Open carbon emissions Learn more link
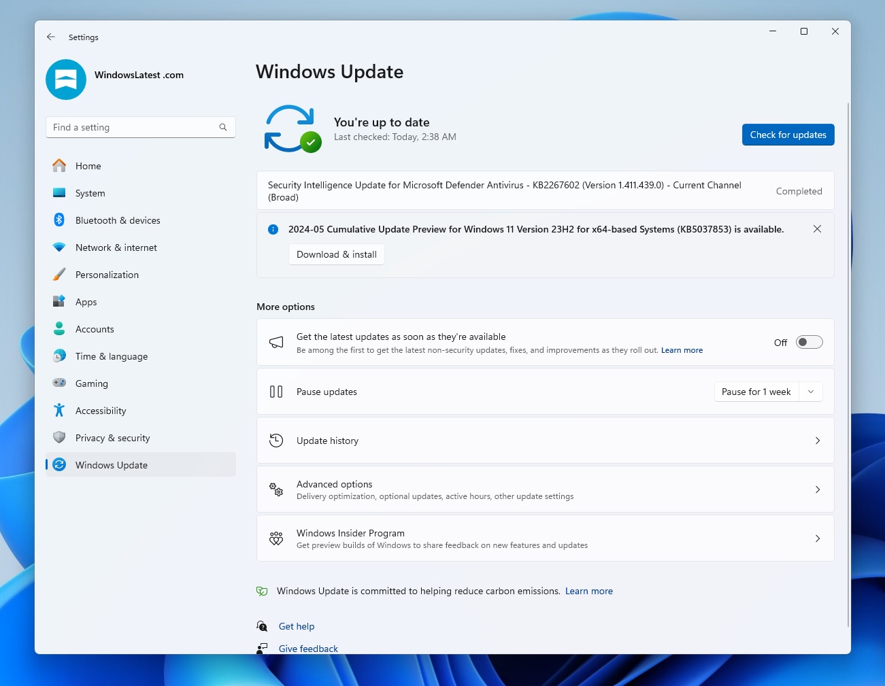 [x=589, y=591]
